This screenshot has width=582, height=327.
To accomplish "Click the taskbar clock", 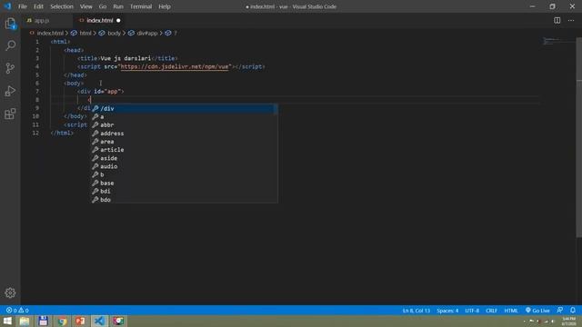I will pyautogui.click(x=568, y=321).
